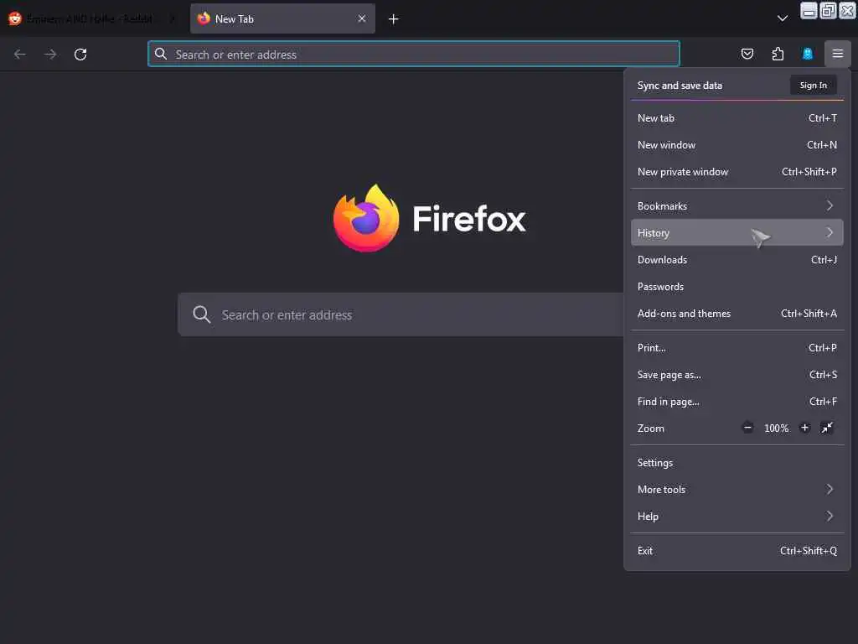The width and height of the screenshot is (858, 644).
Task: Open New private window
Action: click(x=737, y=171)
